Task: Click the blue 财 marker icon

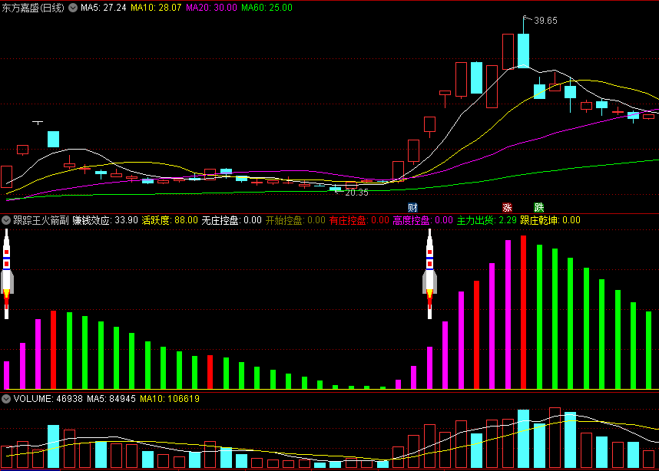Action: (412, 207)
